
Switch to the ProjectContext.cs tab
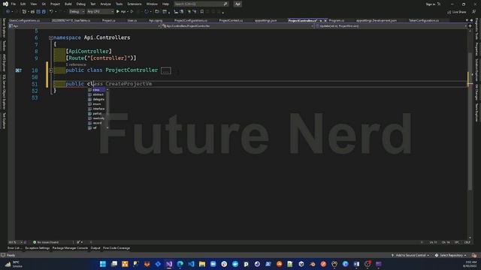[231, 20]
